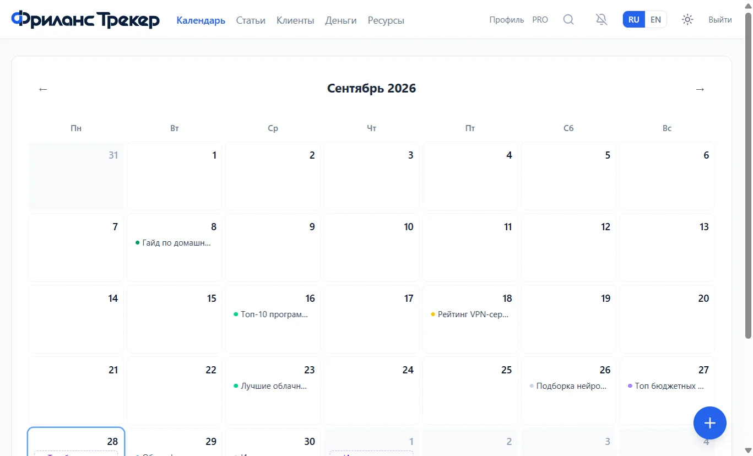Open the search magnifier icon
This screenshot has height=456, width=753.
pyautogui.click(x=568, y=20)
